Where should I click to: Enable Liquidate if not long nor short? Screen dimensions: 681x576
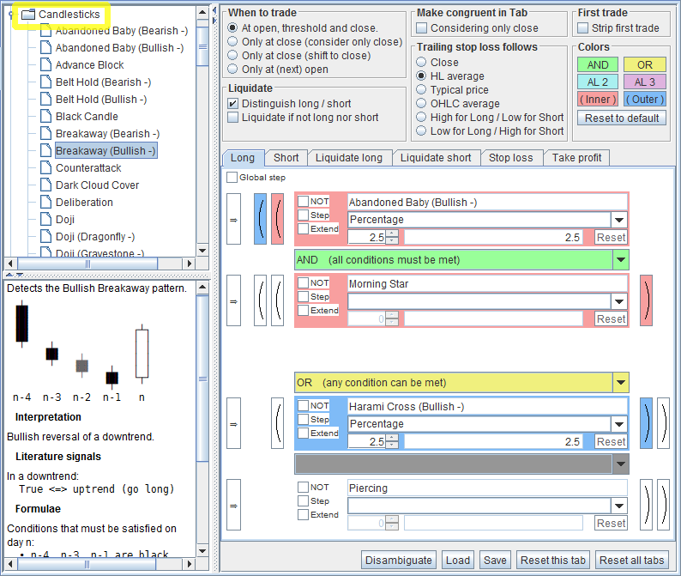233,118
